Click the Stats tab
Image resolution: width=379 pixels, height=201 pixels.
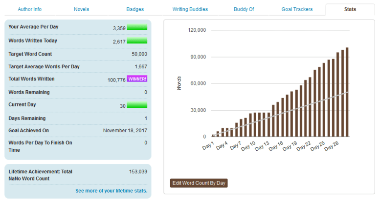(x=350, y=9)
